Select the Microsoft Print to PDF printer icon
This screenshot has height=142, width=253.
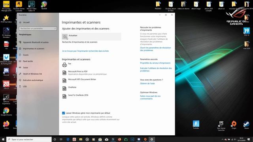pyautogui.click(x=64, y=73)
